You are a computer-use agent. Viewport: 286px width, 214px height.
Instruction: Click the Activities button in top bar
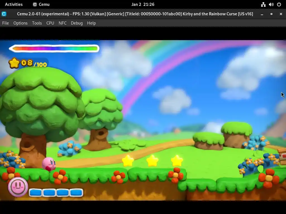pyautogui.click(x=14, y=4)
